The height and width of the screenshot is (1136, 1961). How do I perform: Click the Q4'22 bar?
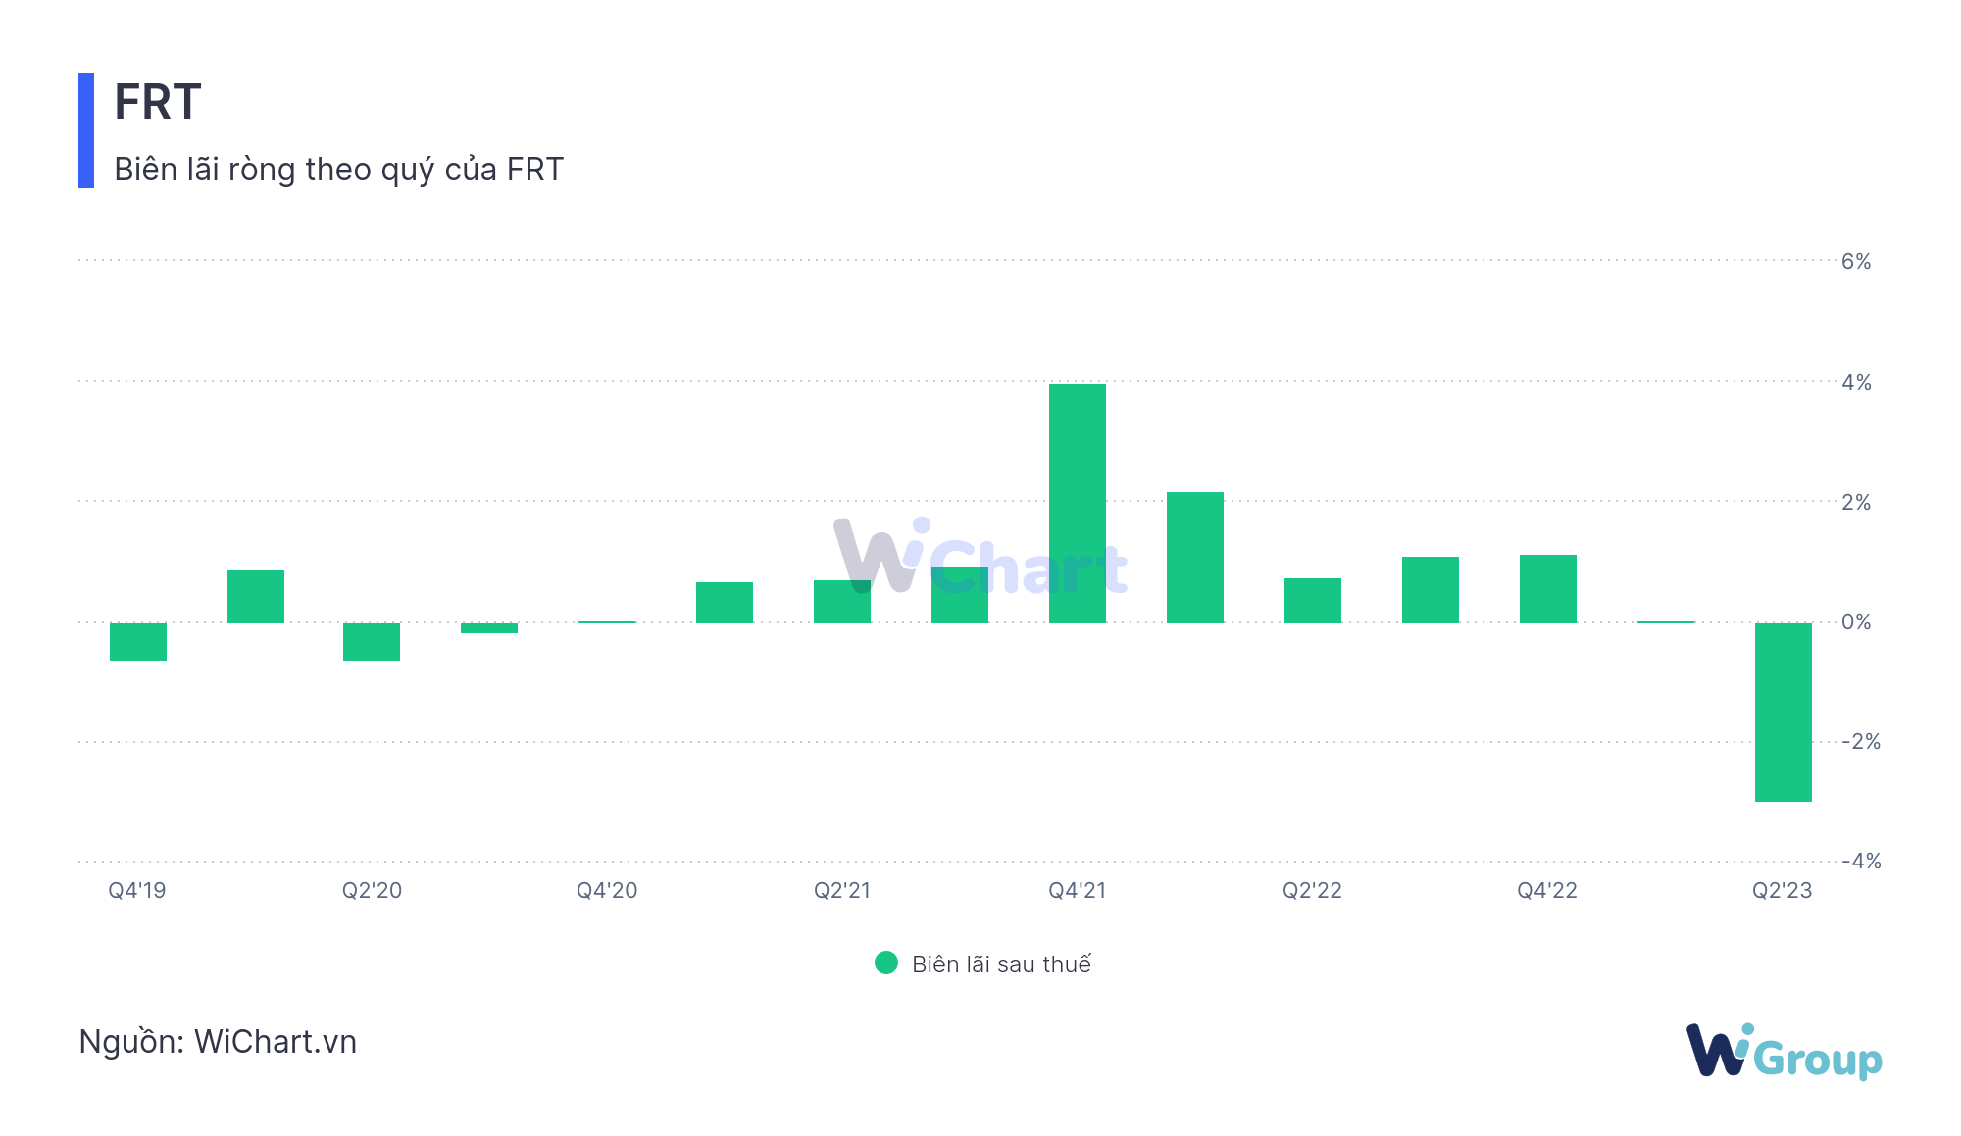[x=1548, y=589]
